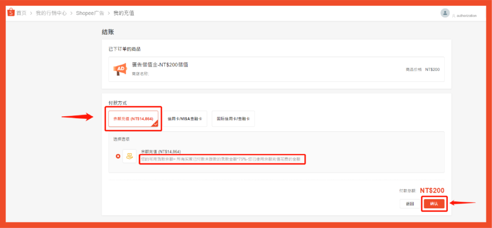
Task: Open the user avatar icon
Action: [445, 13]
